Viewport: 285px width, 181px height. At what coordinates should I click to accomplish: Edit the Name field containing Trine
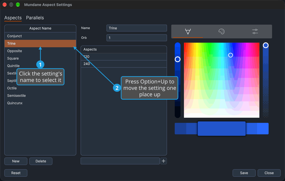pos(137,28)
